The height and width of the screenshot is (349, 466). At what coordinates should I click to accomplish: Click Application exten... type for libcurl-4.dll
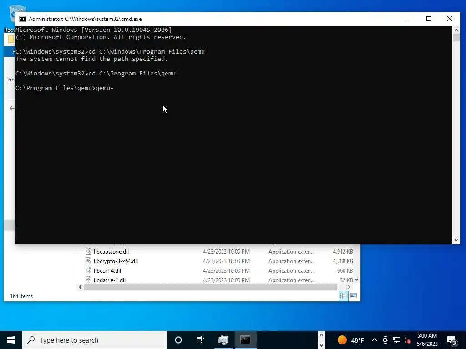tap(292, 271)
